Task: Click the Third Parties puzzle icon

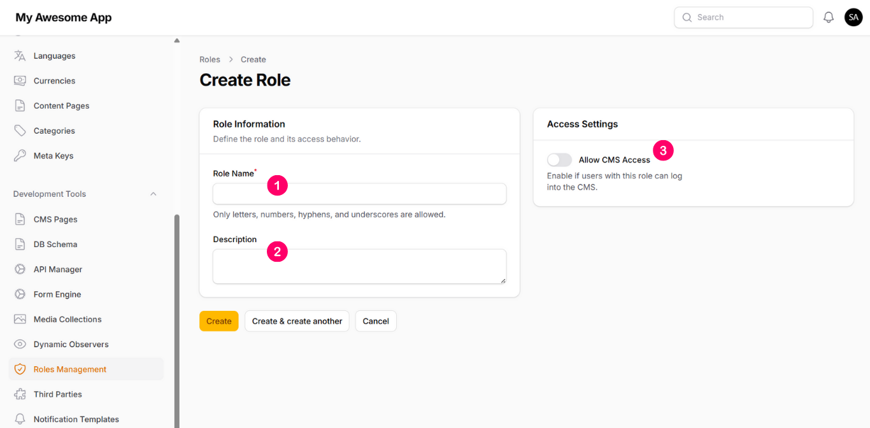Action: [20, 394]
